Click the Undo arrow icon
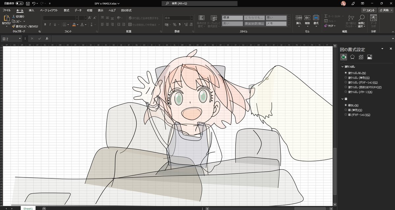The image size is (395, 210). click(x=34, y=3)
